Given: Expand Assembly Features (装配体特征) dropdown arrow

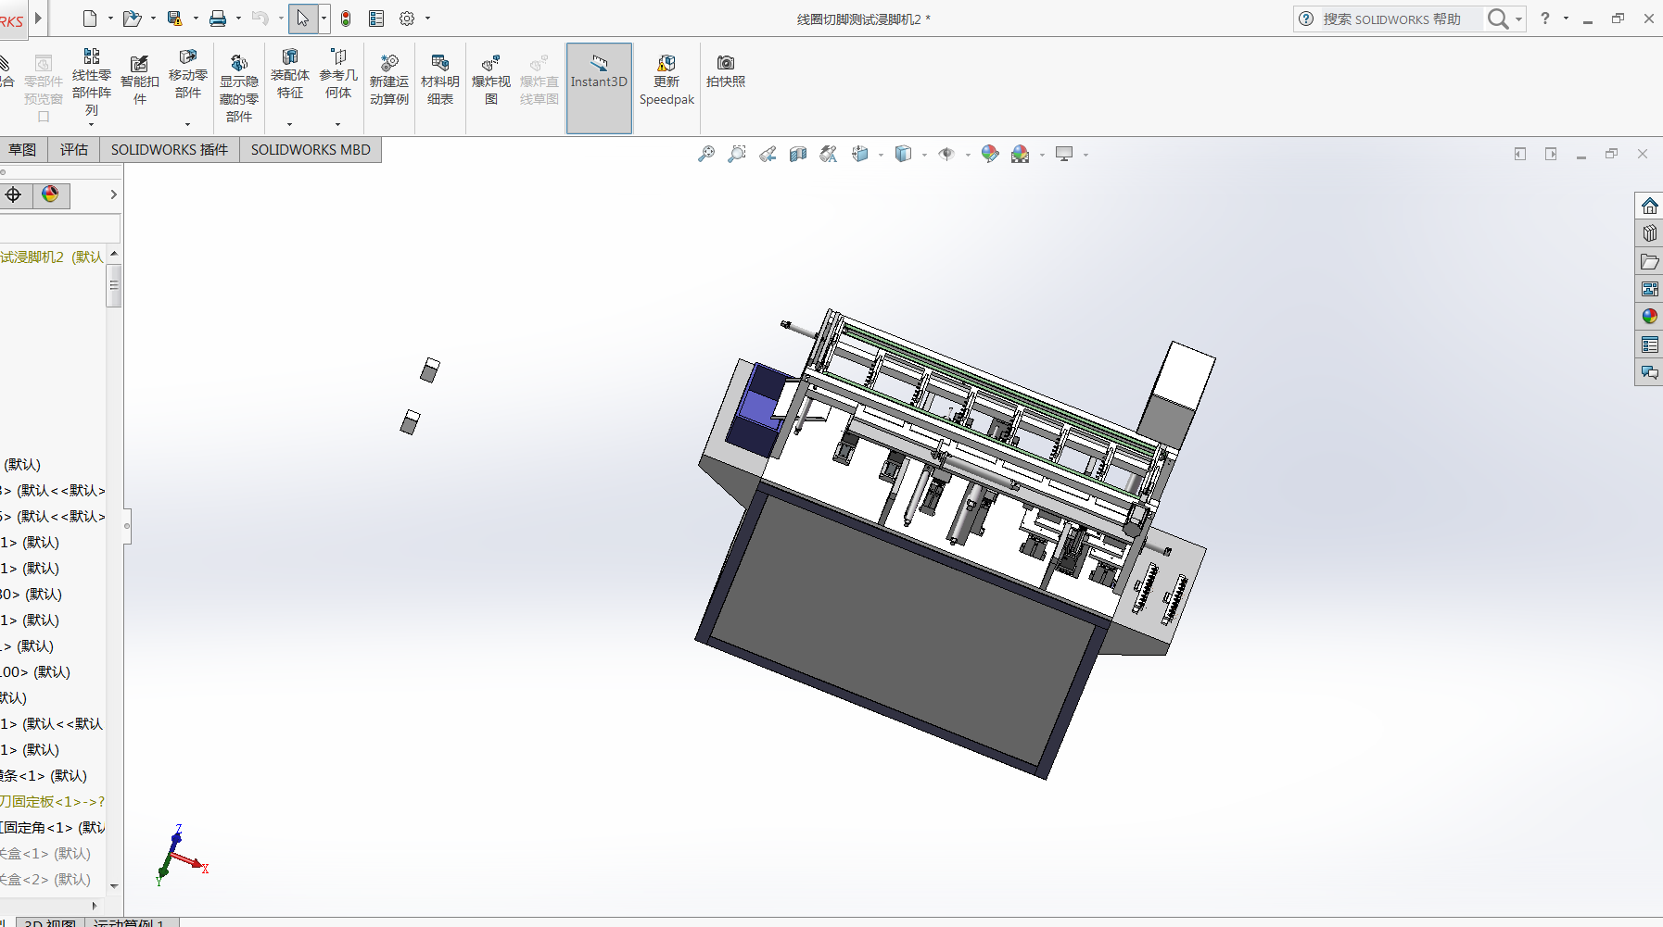Looking at the screenshot, I should tap(289, 124).
